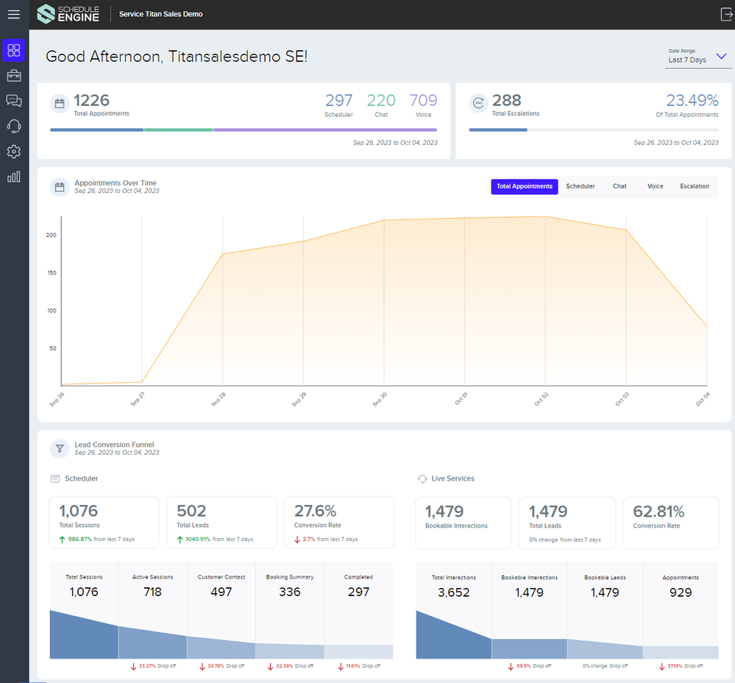Open the hamburger menu in top bar
Image resolution: width=735 pixels, height=683 pixels.
pyautogui.click(x=13, y=15)
